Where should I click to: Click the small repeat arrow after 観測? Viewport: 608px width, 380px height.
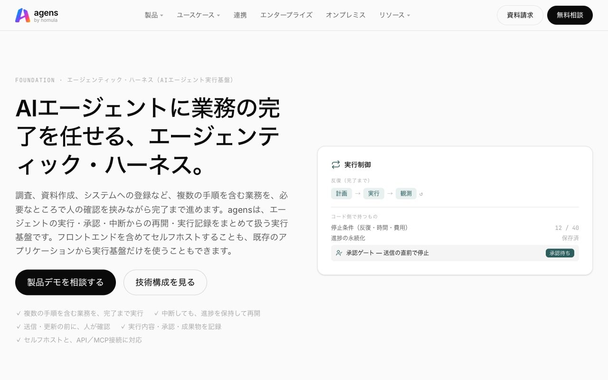421,194
